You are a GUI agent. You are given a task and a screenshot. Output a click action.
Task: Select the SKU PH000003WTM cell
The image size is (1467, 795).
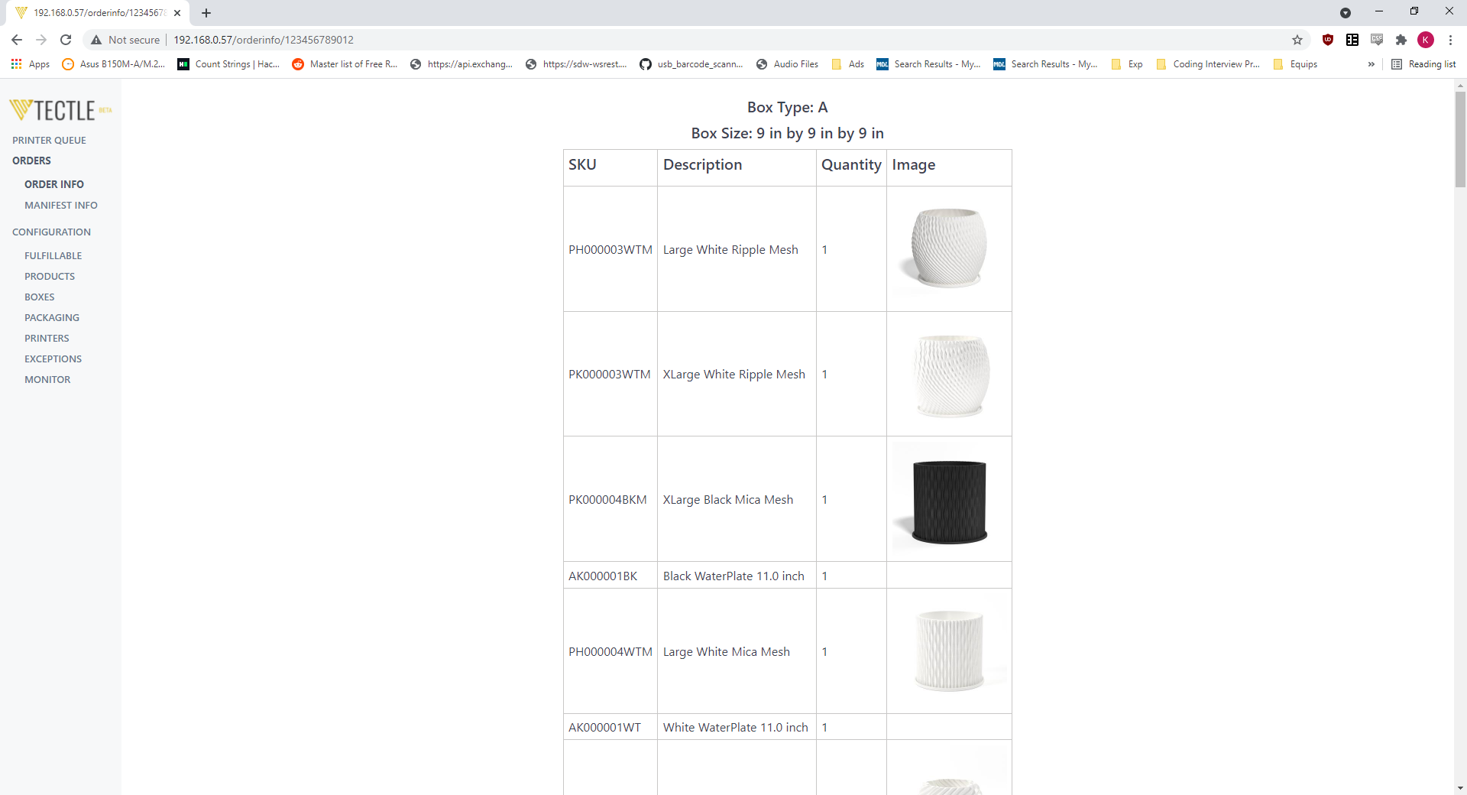tap(610, 250)
